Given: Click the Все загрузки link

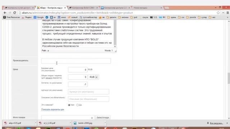Looking at the screenshot, I should coord(216,123).
